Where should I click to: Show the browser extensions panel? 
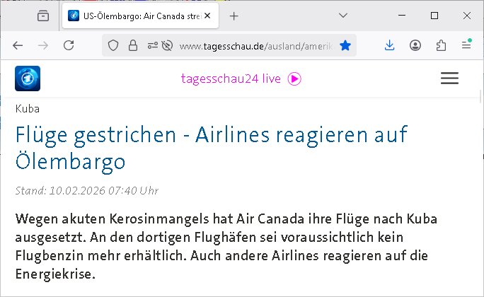click(x=441, y=45)
